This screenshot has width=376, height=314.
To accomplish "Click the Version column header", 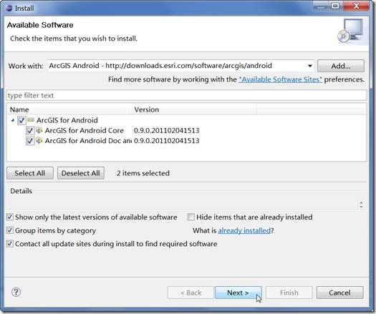I will tap(195, 109).
